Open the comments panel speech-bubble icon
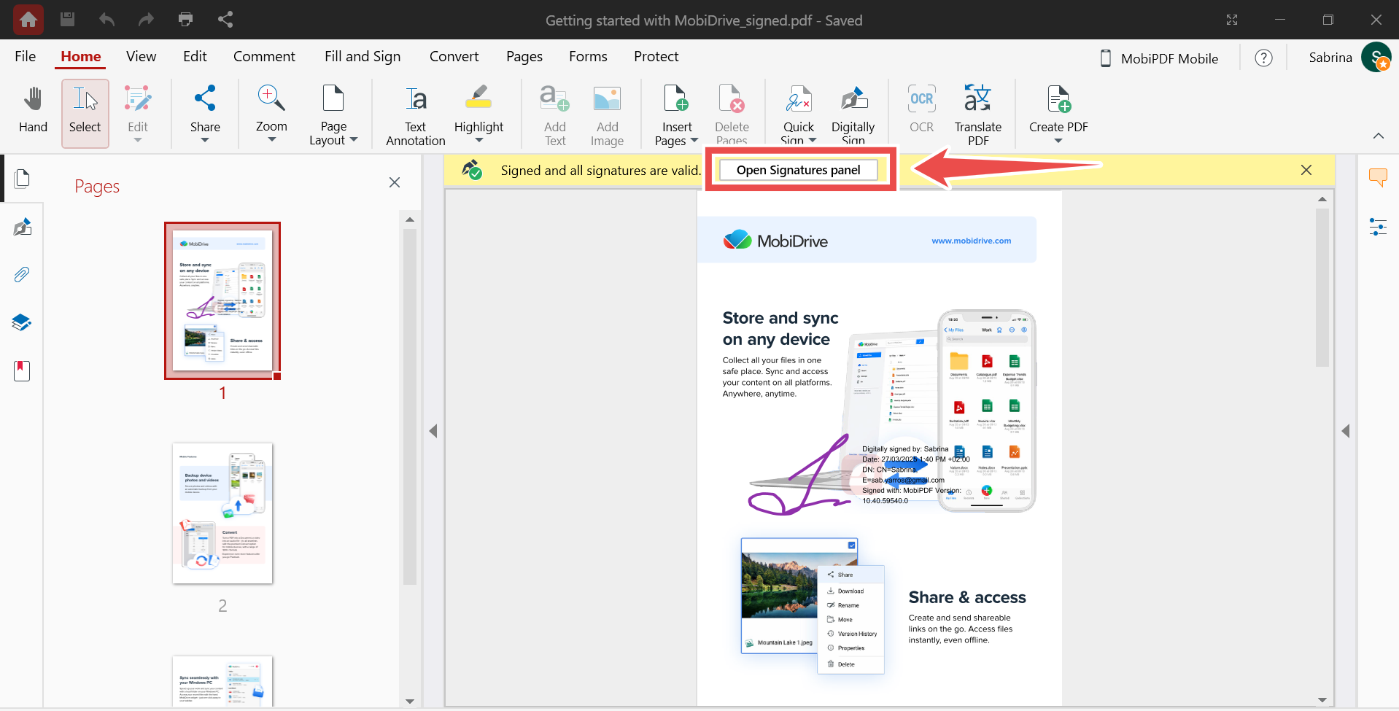Viewport: 1399px width, 711px height. click(1378, 177)
